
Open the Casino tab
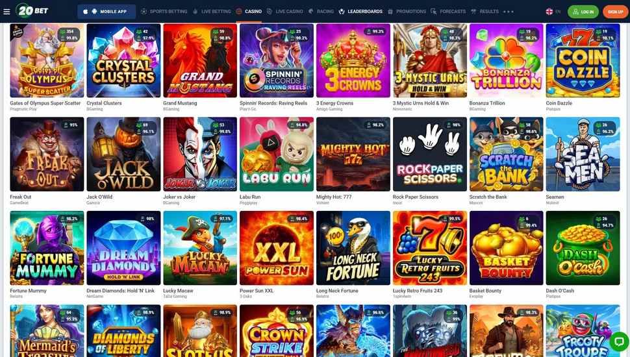tap(249, 12)
